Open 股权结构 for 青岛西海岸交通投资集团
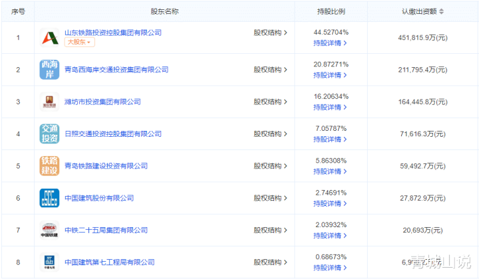Viewport: 479px width, 279px height. (270, 70)
